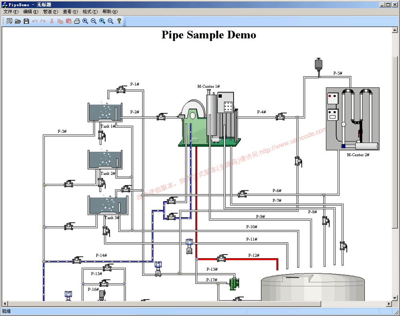Select the Tank 1# water tank
400x316 pixels.
click(105, 113)
